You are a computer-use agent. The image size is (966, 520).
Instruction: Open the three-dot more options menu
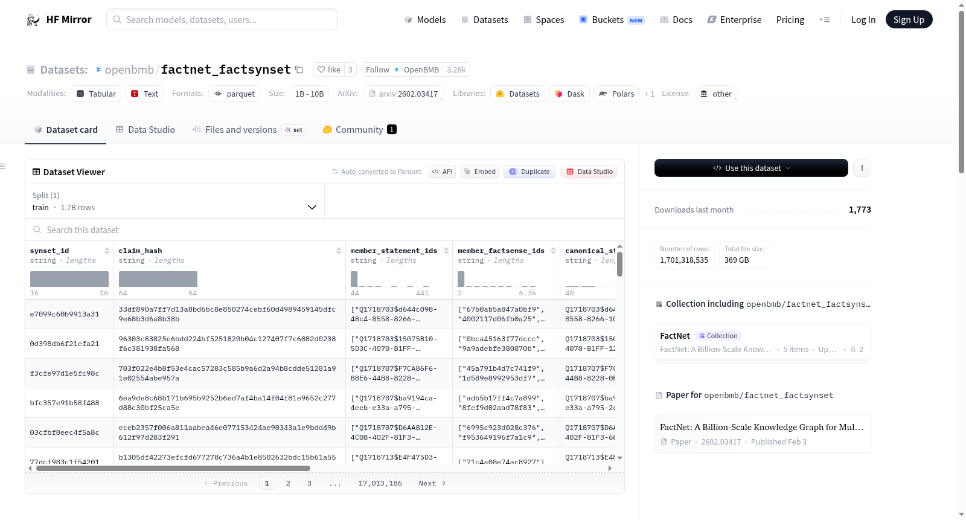(862, 168)
